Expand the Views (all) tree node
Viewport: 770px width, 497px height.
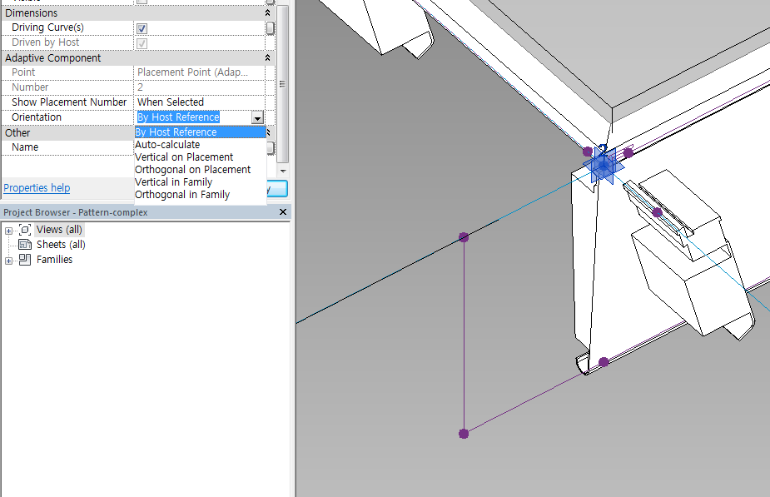(8, 231)
